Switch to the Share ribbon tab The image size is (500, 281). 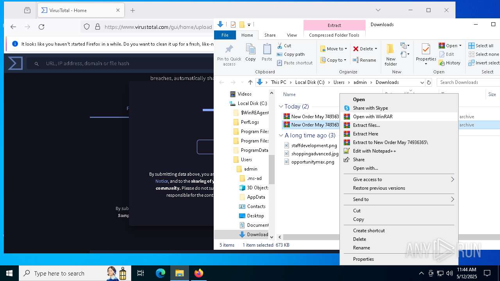pos(270,35)
